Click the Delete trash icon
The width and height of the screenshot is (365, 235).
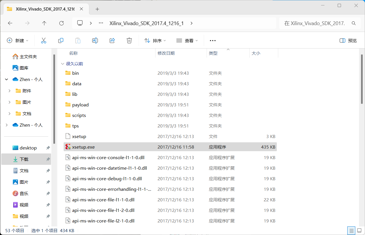(x=129, y=40)
